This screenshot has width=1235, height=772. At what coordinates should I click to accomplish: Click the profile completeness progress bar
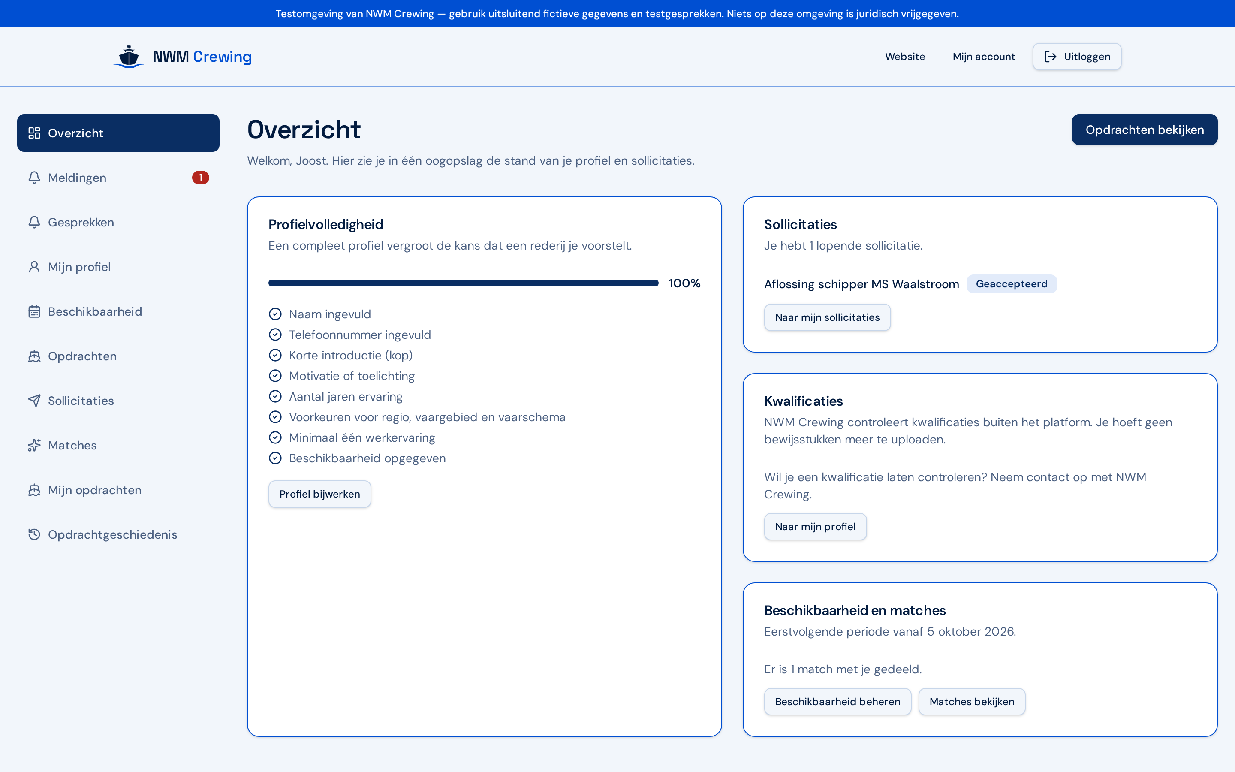pos(464,283)
